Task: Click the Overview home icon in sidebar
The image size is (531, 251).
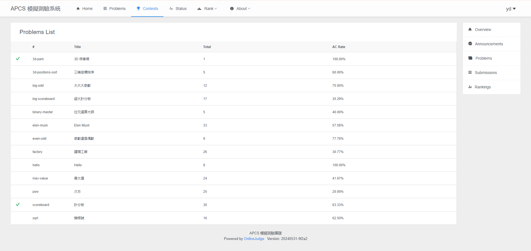Action: point(470,30)
